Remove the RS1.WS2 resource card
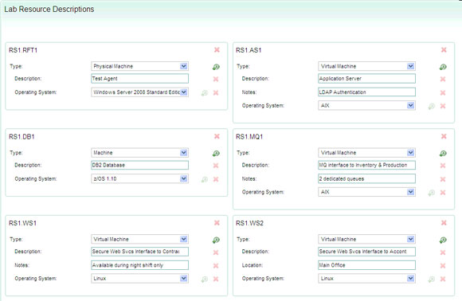The height and width of the screenshot is (301, 462). pyautogui.click(x=444, y=223)
